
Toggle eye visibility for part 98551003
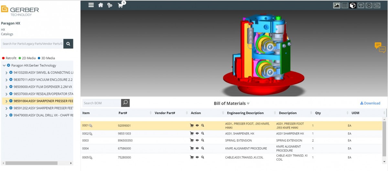pos(197,133)
